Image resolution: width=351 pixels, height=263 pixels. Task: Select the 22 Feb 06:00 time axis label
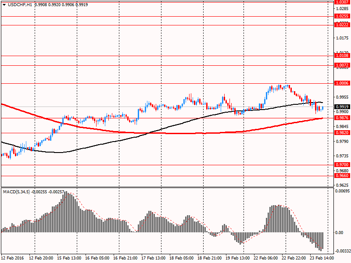tap(266, 258)
